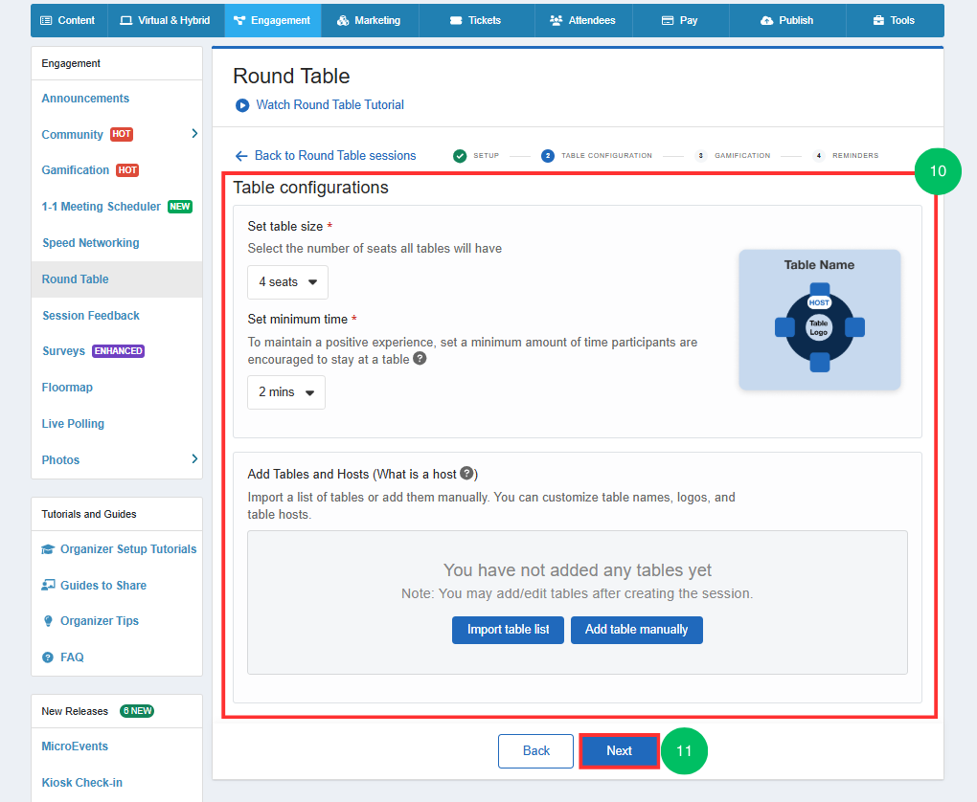Open Watch Round Table Tutorial link
Image resolution: width=977 pixels, height=802 pixels.
pyautogui.click(x=329, y=104)
